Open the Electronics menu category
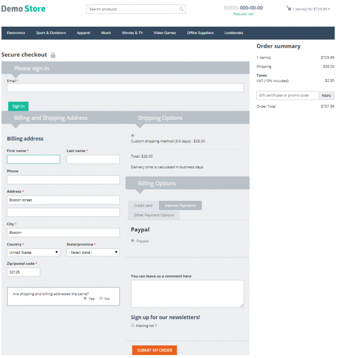This screenshot has width=340, height=358. click(16, 33)
